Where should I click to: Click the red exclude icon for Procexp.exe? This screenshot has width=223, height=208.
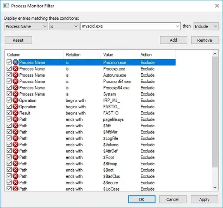pyautogui.click(x=15, y=69)
